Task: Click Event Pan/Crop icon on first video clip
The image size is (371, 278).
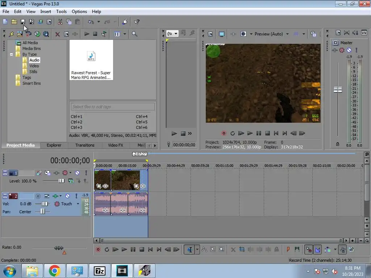Action: [x=99, y=186]
